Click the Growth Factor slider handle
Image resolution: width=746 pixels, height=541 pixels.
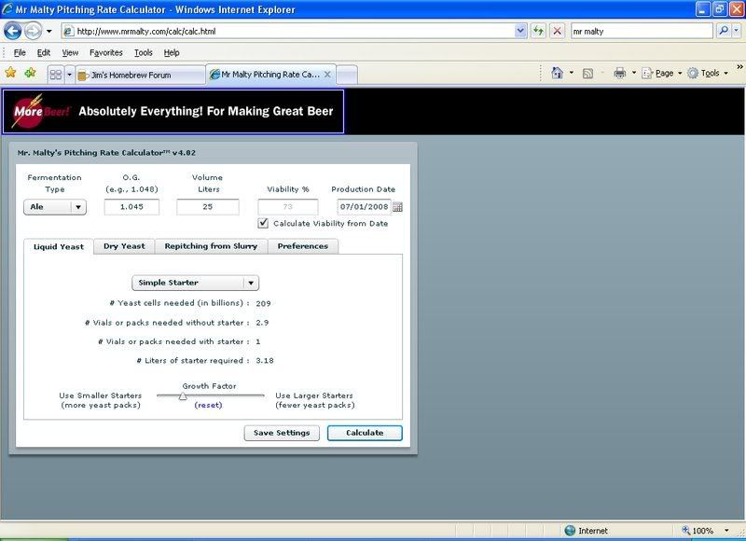pos(183,395)
